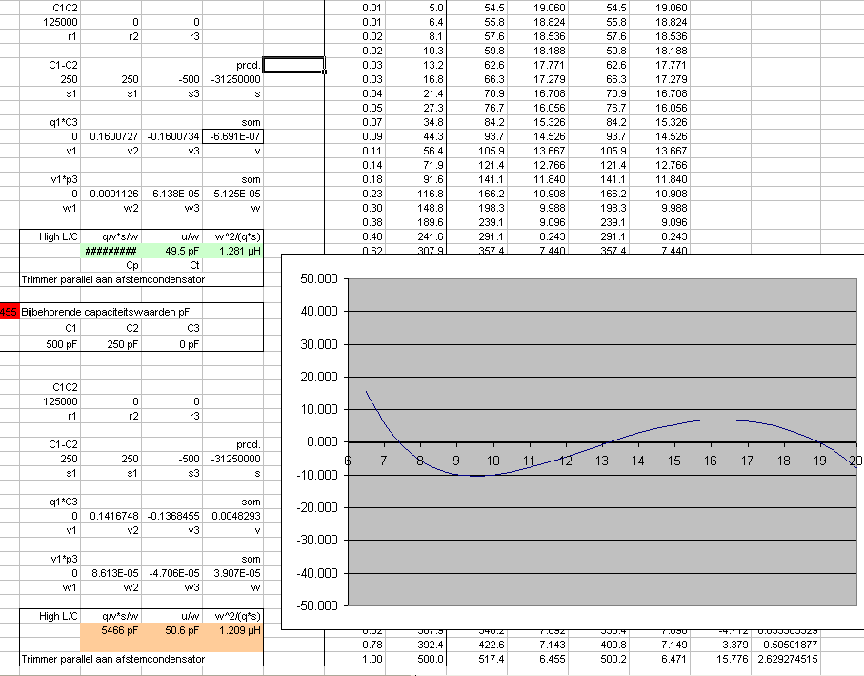Select the red 455 cell
864x676 pixels.
[9, 312]
